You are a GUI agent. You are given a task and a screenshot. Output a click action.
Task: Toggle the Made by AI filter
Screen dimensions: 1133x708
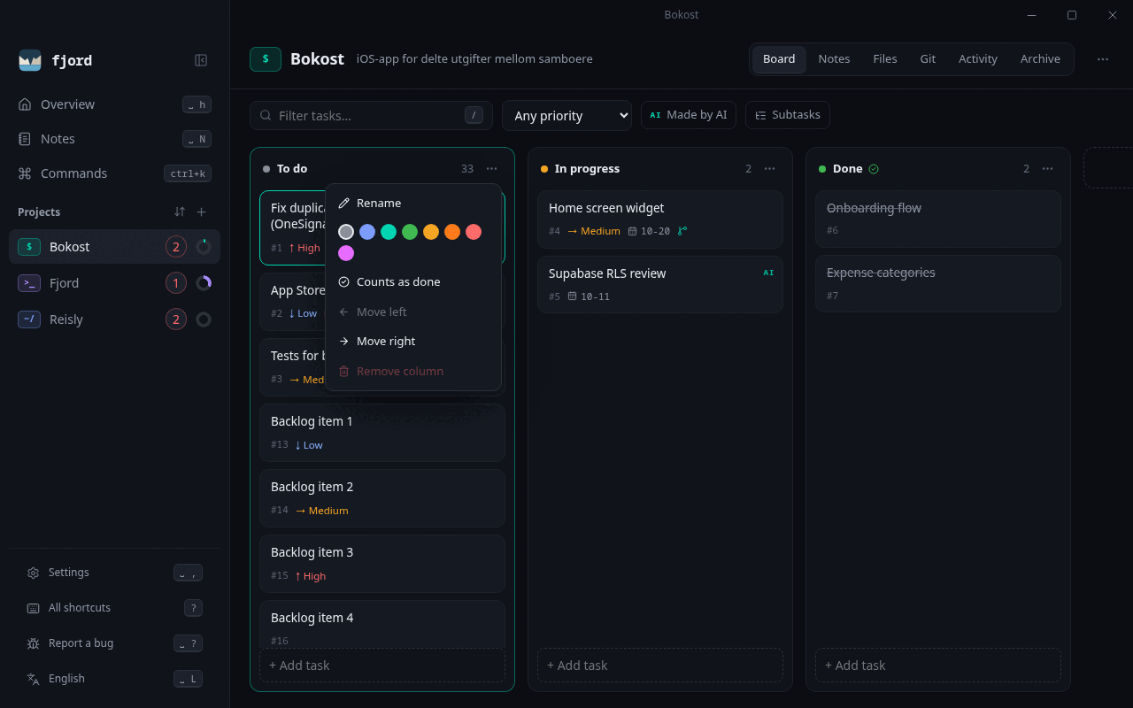click(689, 115)
